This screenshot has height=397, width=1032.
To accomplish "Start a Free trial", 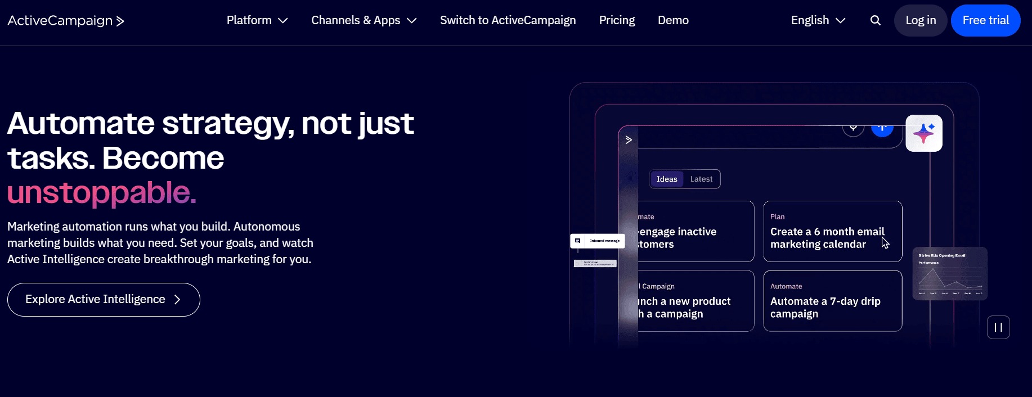I will [x=986, y=20].
